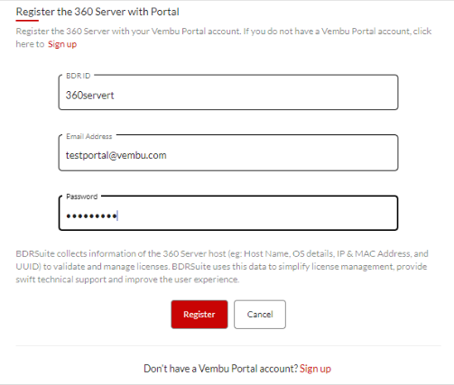Click the red underline beneath the heading
Screen dimensions: 454x385
point(27,21)
